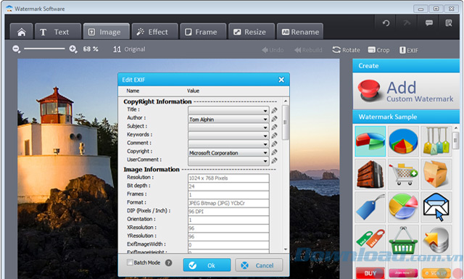Open the feedback speech bubble icon

(429, 23)
